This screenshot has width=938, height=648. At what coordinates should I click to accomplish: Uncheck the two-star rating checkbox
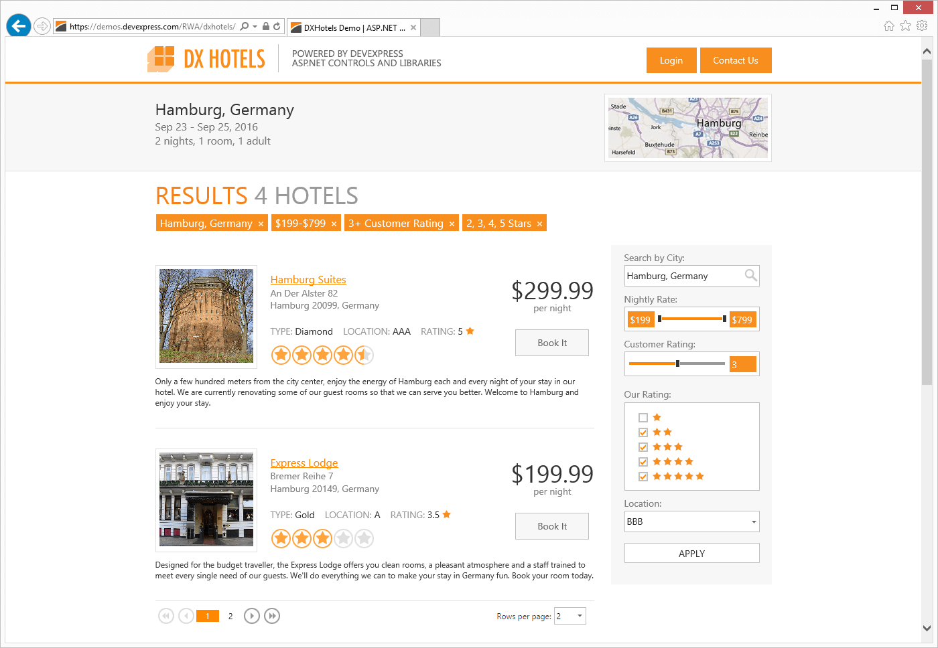coord(643,432)
